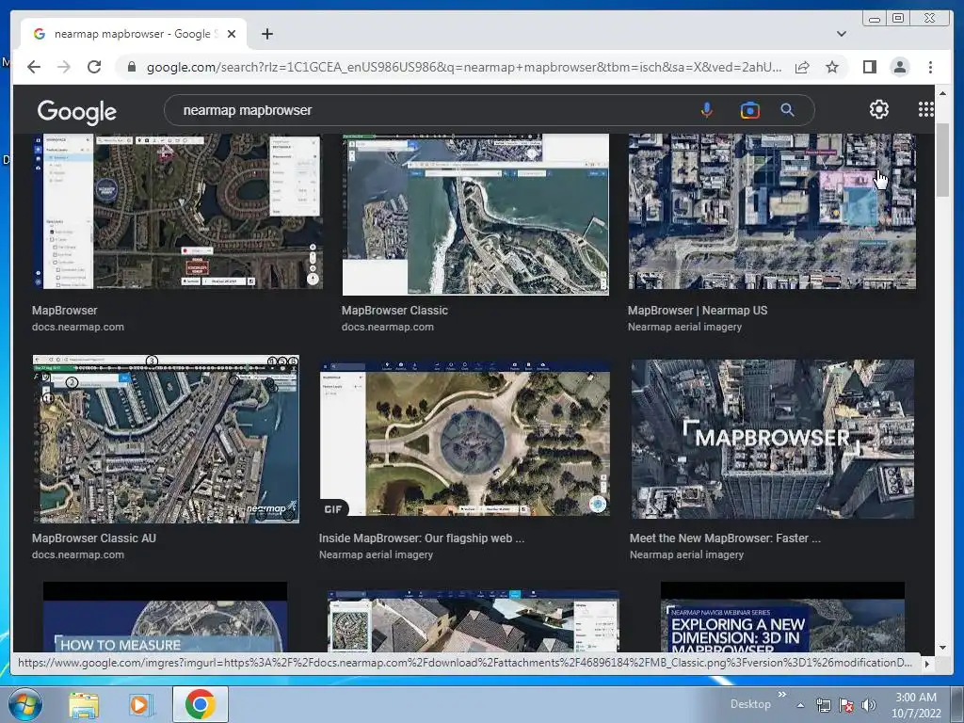Select the nearmap mapbrowser Google tab
The width and height of the screenshot is (964, 723).
tap(134, 34)
